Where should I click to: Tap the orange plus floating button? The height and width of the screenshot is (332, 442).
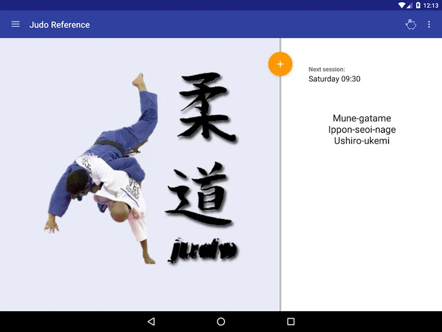click(x=280, y=64)
